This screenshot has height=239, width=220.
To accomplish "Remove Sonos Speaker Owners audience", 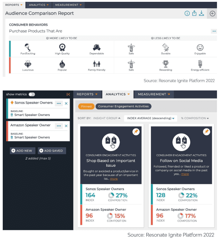I will click(66, 103).
